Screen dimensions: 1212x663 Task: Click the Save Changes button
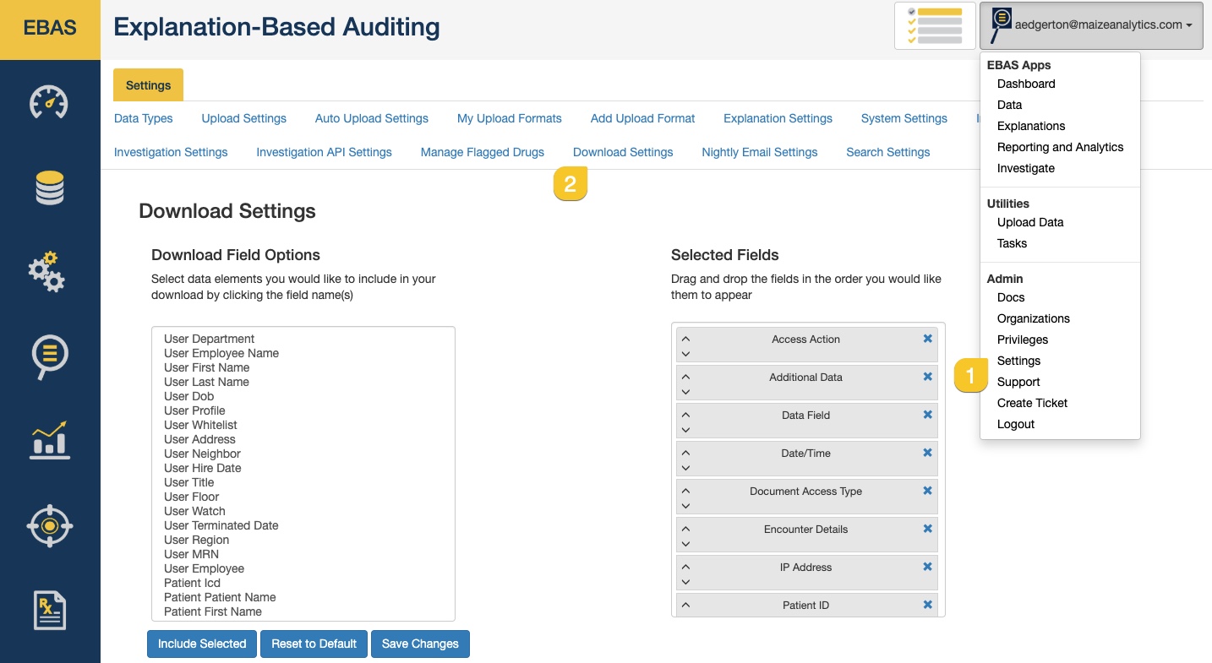coord(420,644)
